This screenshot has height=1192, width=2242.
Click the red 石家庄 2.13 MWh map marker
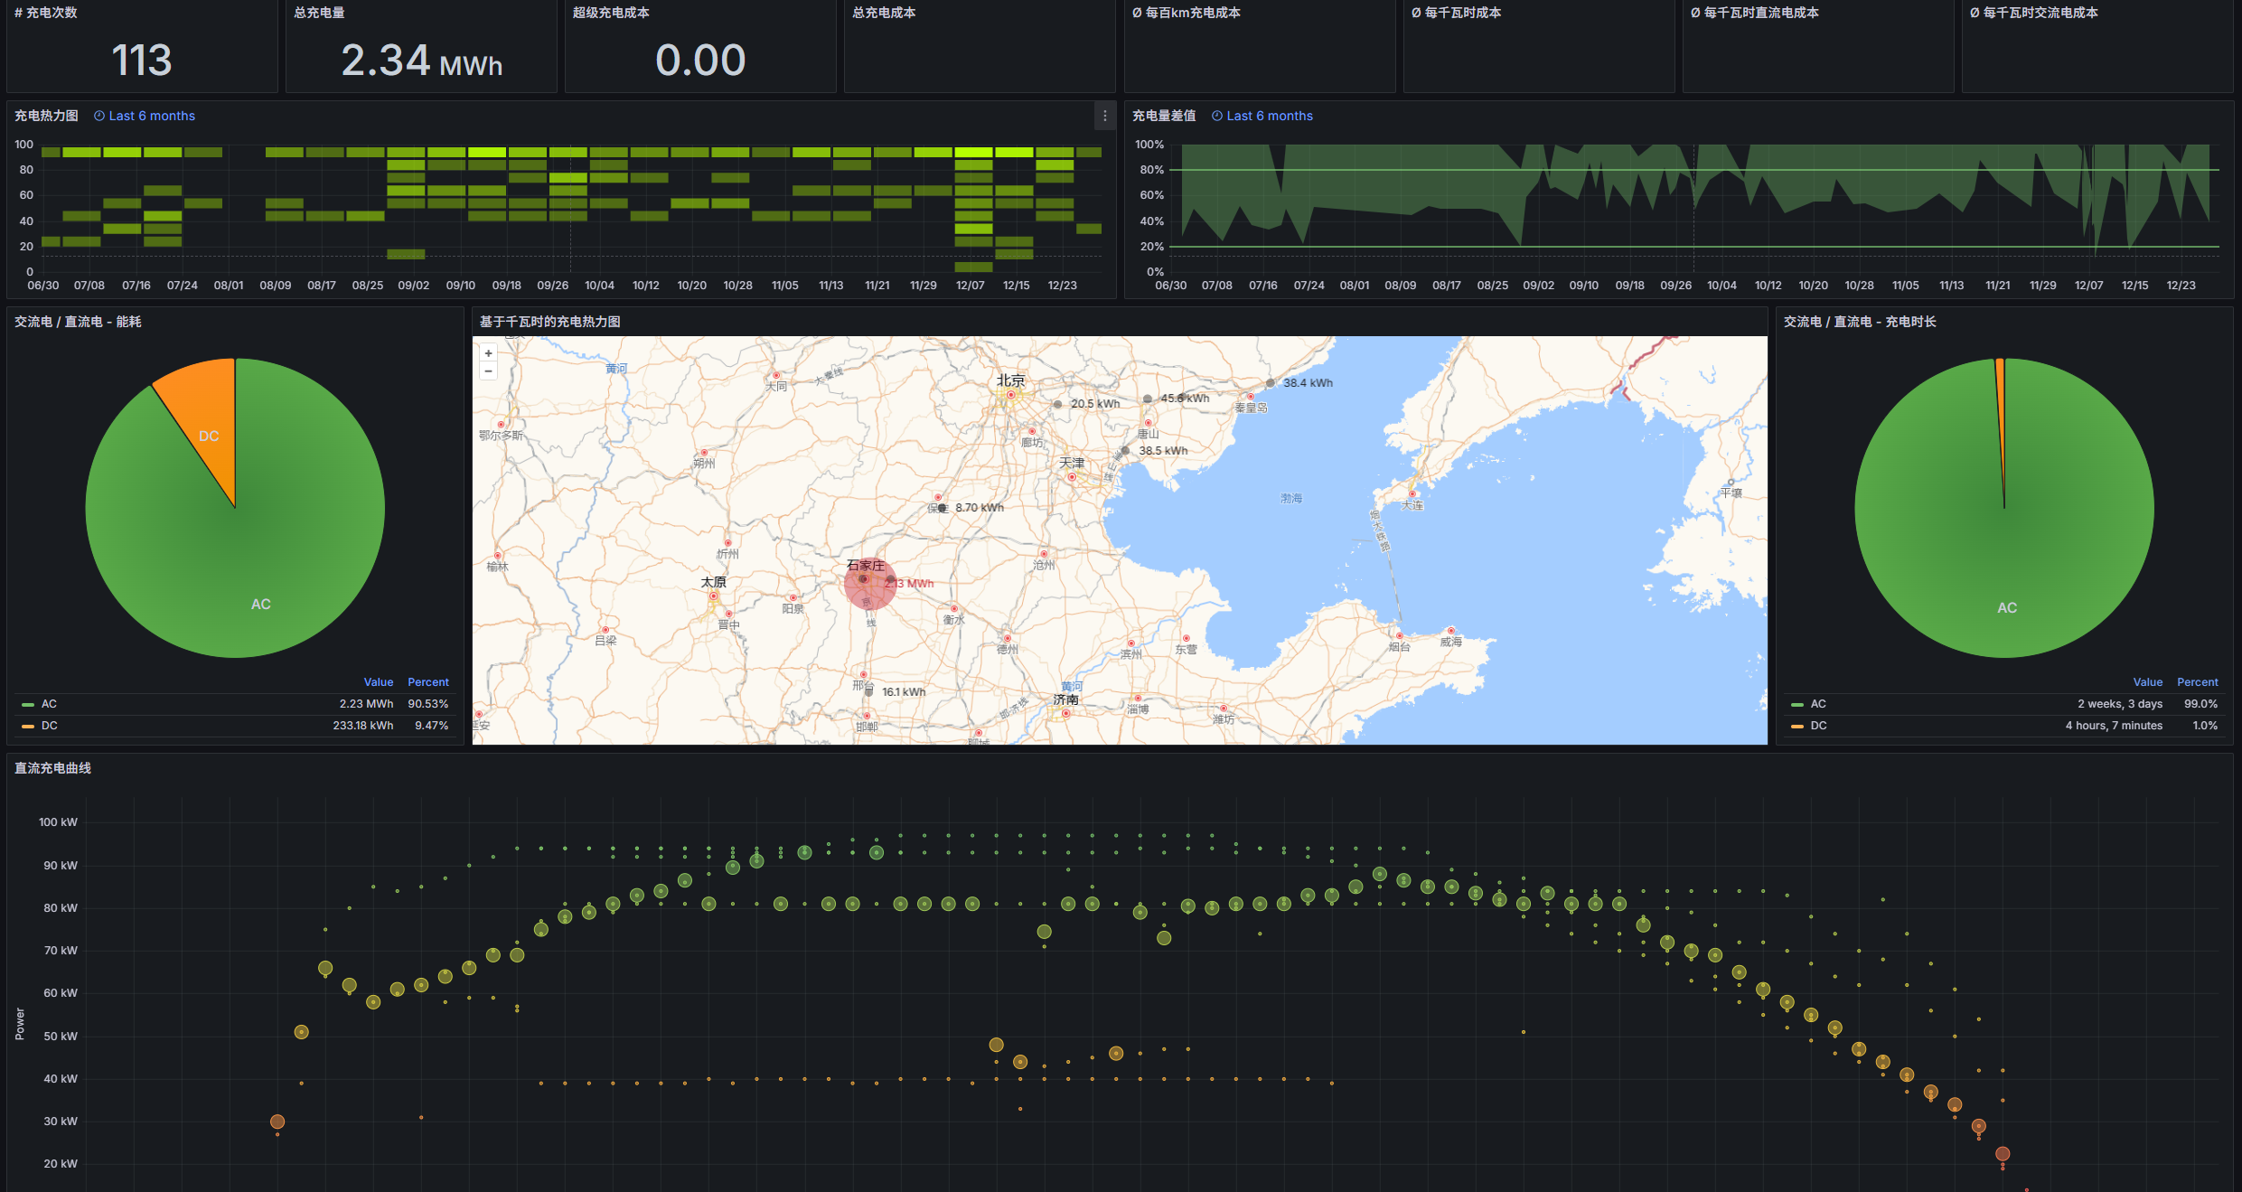click(x=868, y=583)
